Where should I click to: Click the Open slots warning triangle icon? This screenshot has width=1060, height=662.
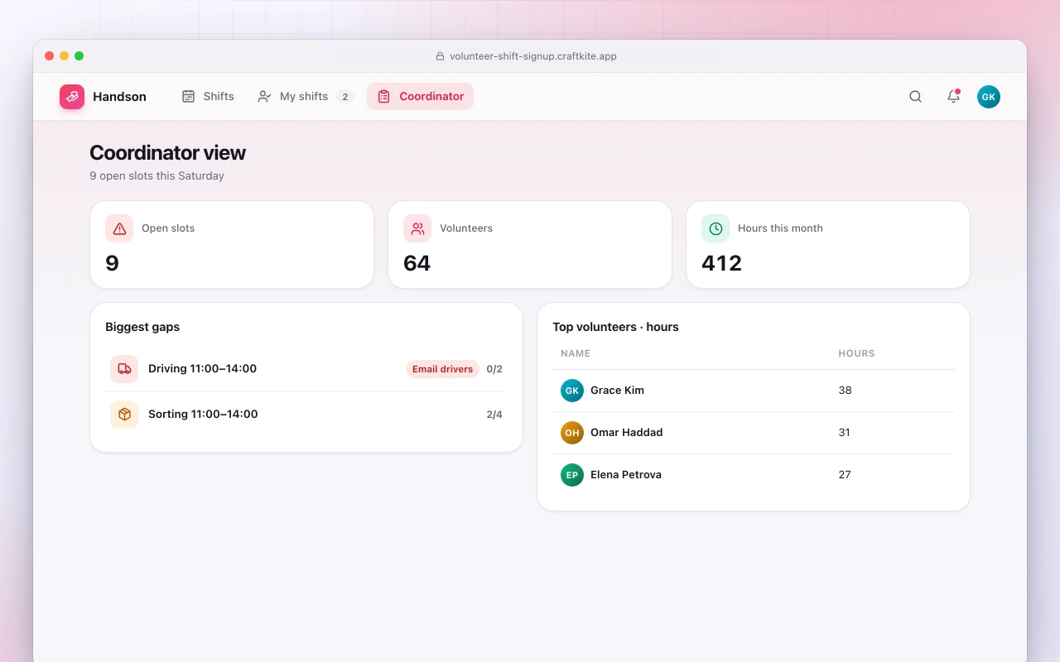point(119,228)
